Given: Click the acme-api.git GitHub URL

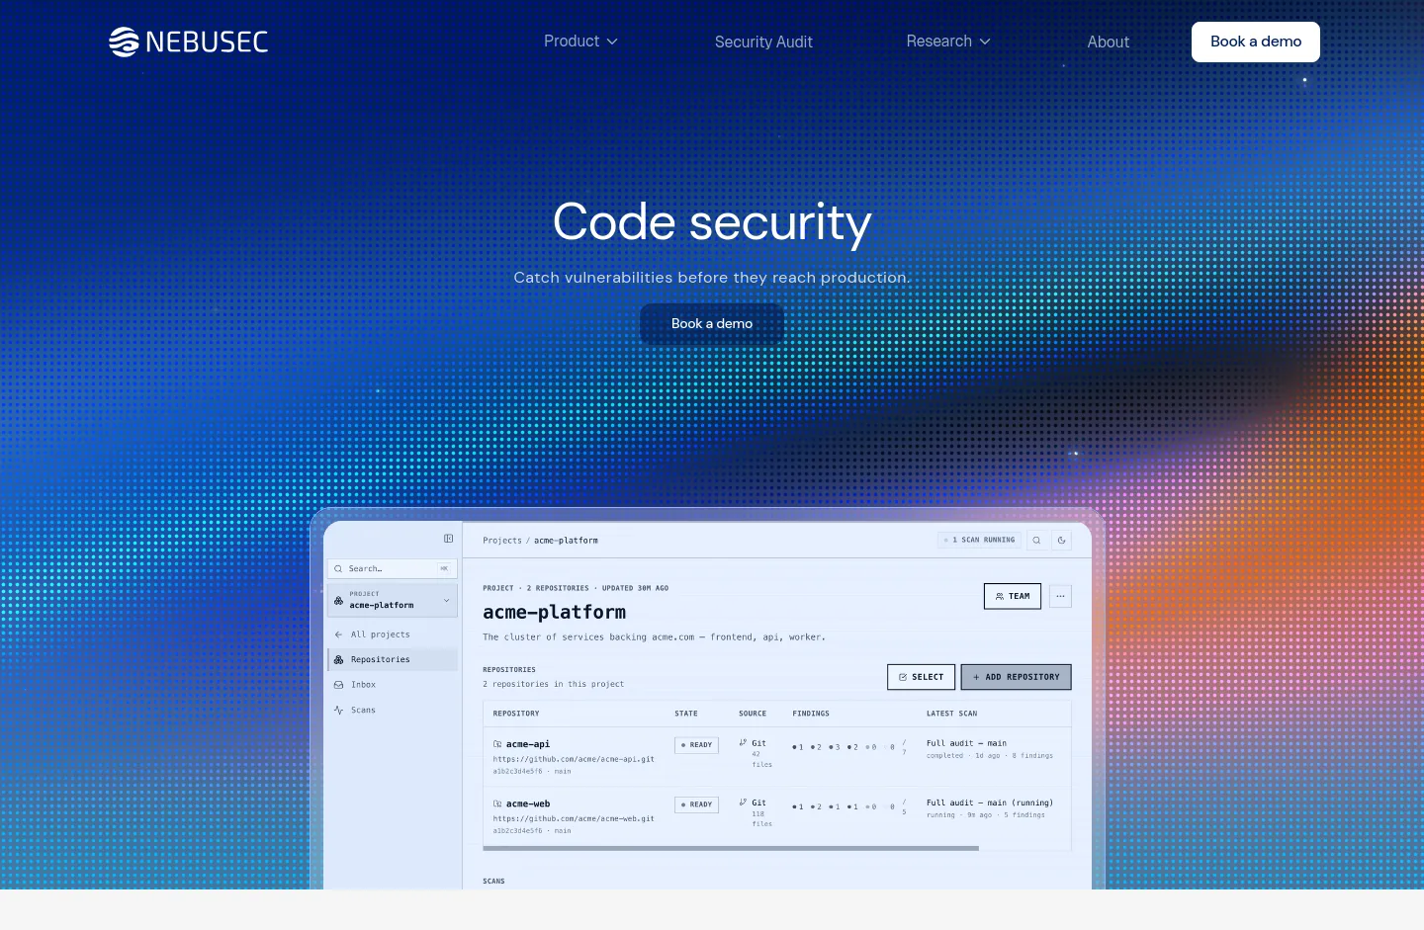Looking at the screenshot, I should (574, 759).
